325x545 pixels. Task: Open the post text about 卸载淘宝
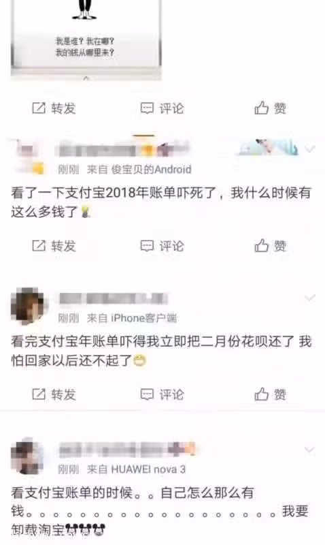pyautogui.click(x=160, y=512)
